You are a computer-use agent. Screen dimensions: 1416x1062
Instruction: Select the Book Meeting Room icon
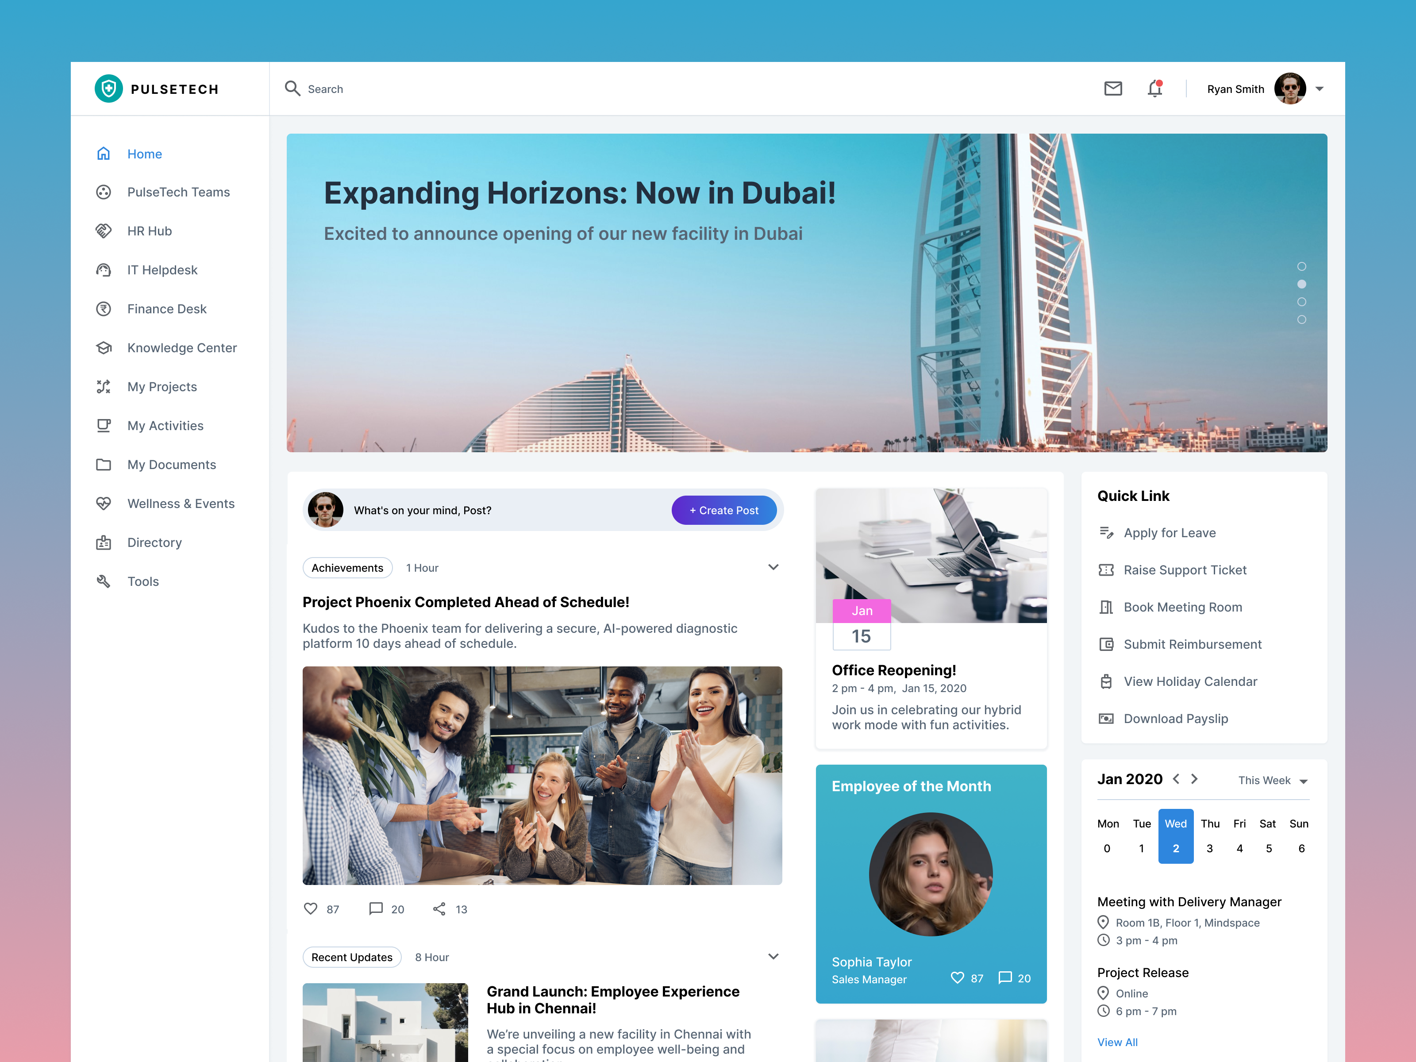pos(1106,607)
